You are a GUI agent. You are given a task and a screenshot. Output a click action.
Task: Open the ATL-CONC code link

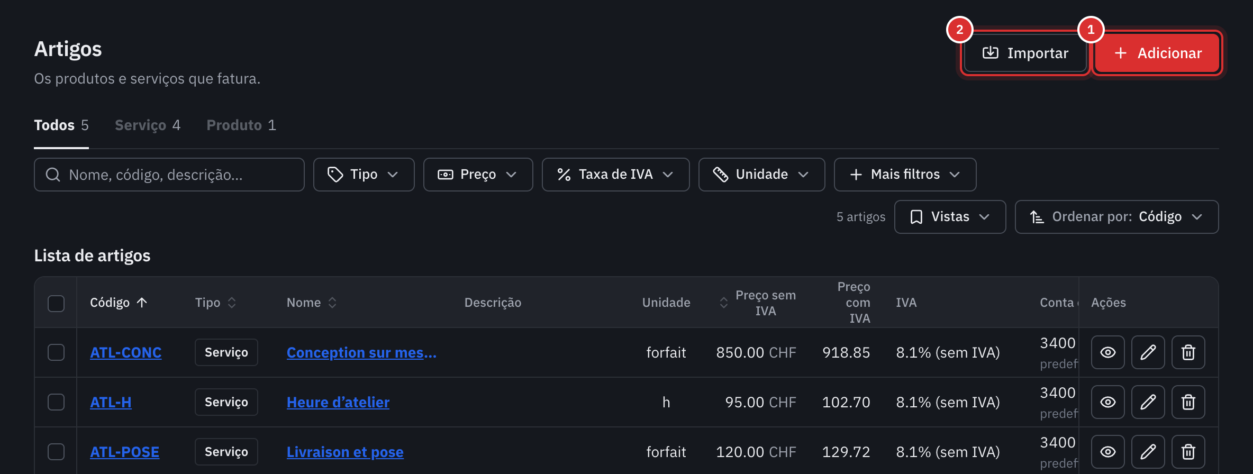point(125,352)
